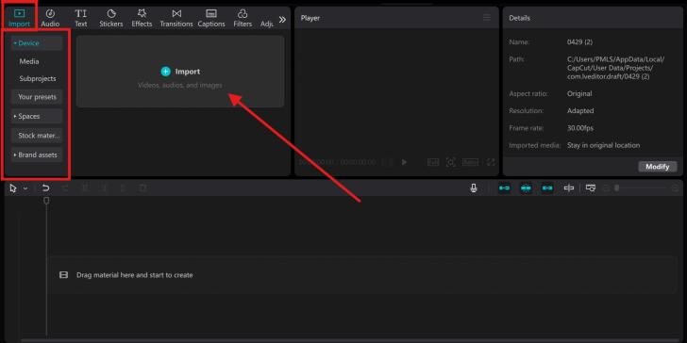Select Subprojects under Device
687x343 pixels.
[x=37, y=79]
